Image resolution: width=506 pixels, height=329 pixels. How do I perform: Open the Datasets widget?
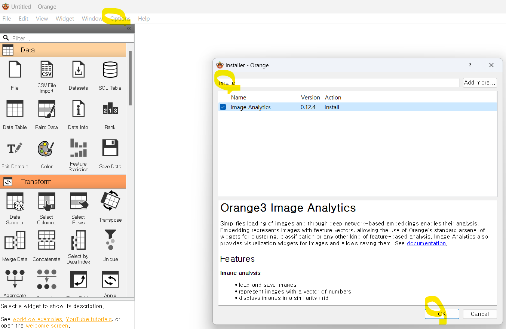pyautogui.click(x=78, y=75)
